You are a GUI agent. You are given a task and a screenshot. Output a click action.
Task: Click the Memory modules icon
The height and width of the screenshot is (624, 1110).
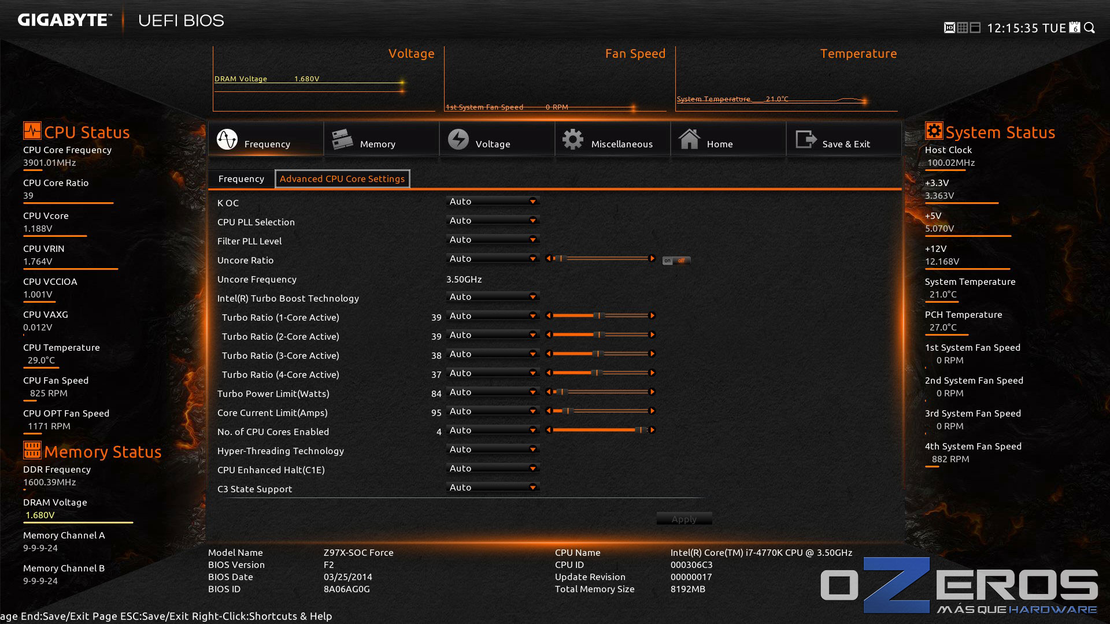pos(342,139)
